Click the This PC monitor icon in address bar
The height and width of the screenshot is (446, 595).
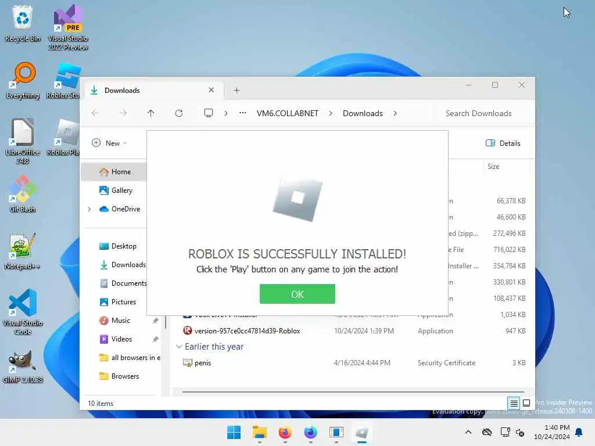[x=209, y=113]
